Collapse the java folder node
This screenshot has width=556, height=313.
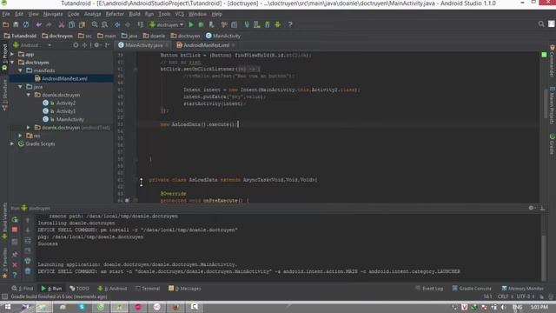(20, 87)
